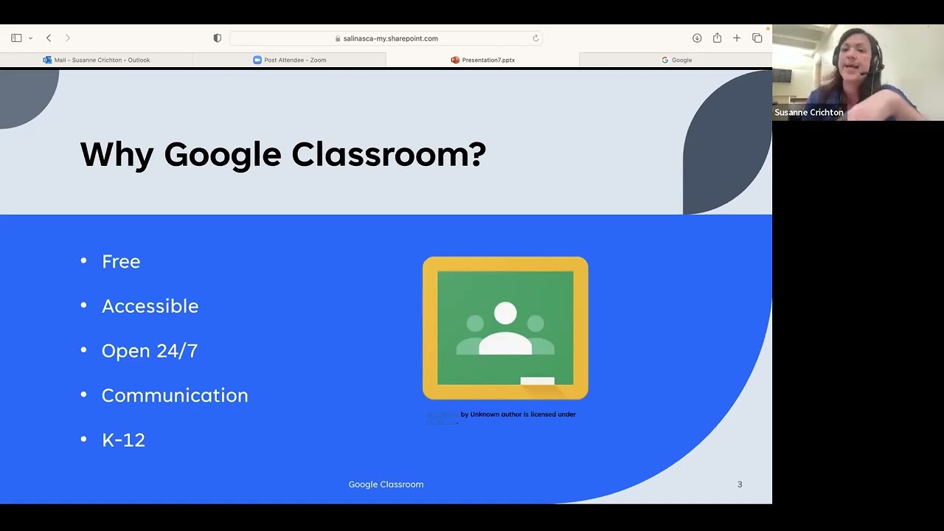Switch to the Google tab

676,60
